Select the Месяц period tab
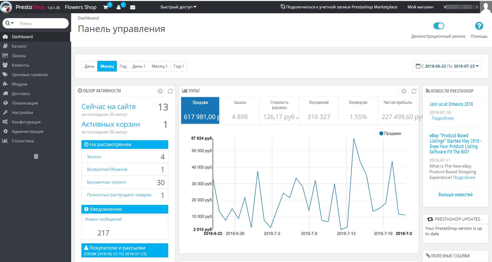Image resolution: width=492 pixels, height=262 pixels. [x=107, y=66]
